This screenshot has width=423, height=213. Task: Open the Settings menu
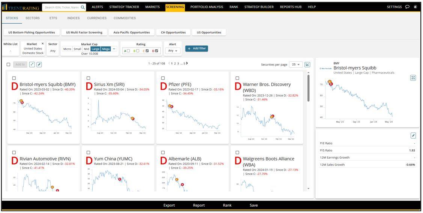(x=394, y=7)
